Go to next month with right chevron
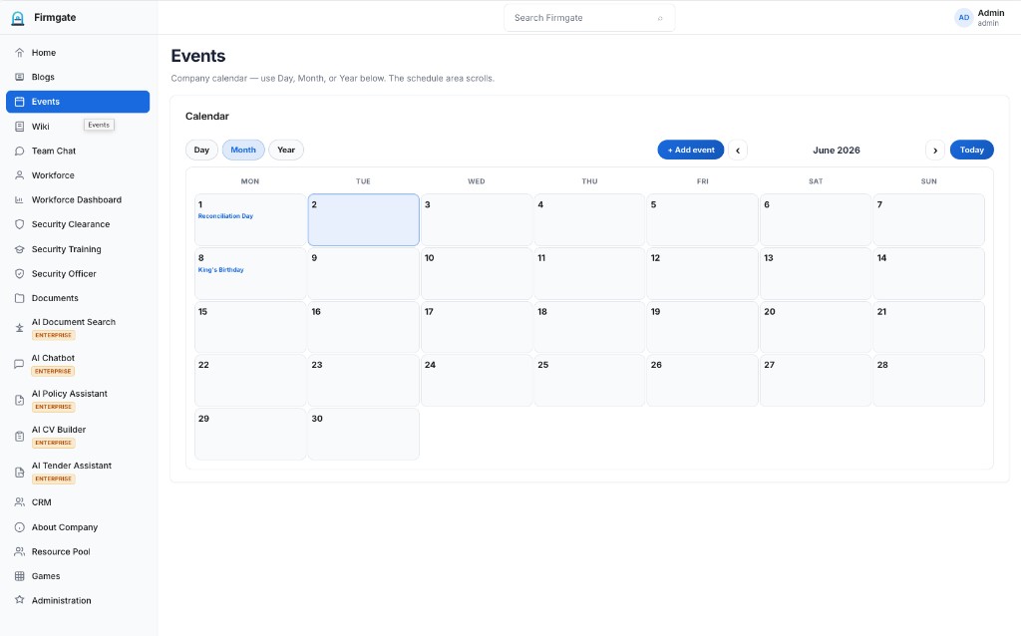Image resolution: width=1021 pixels, height=636 pixels. click(935, 151)
